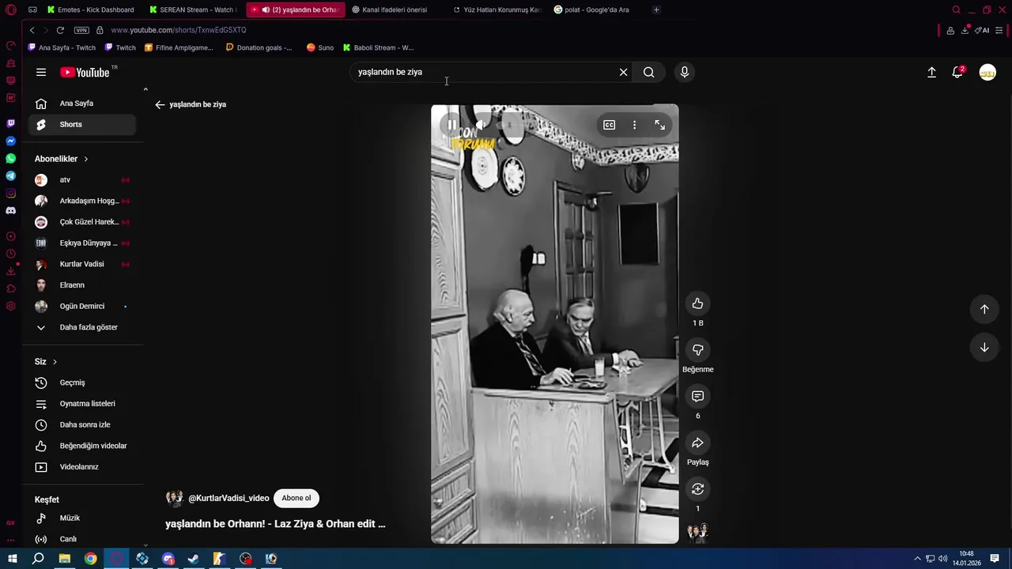
Task: Share the short via Paylaş
Action: 697,443
